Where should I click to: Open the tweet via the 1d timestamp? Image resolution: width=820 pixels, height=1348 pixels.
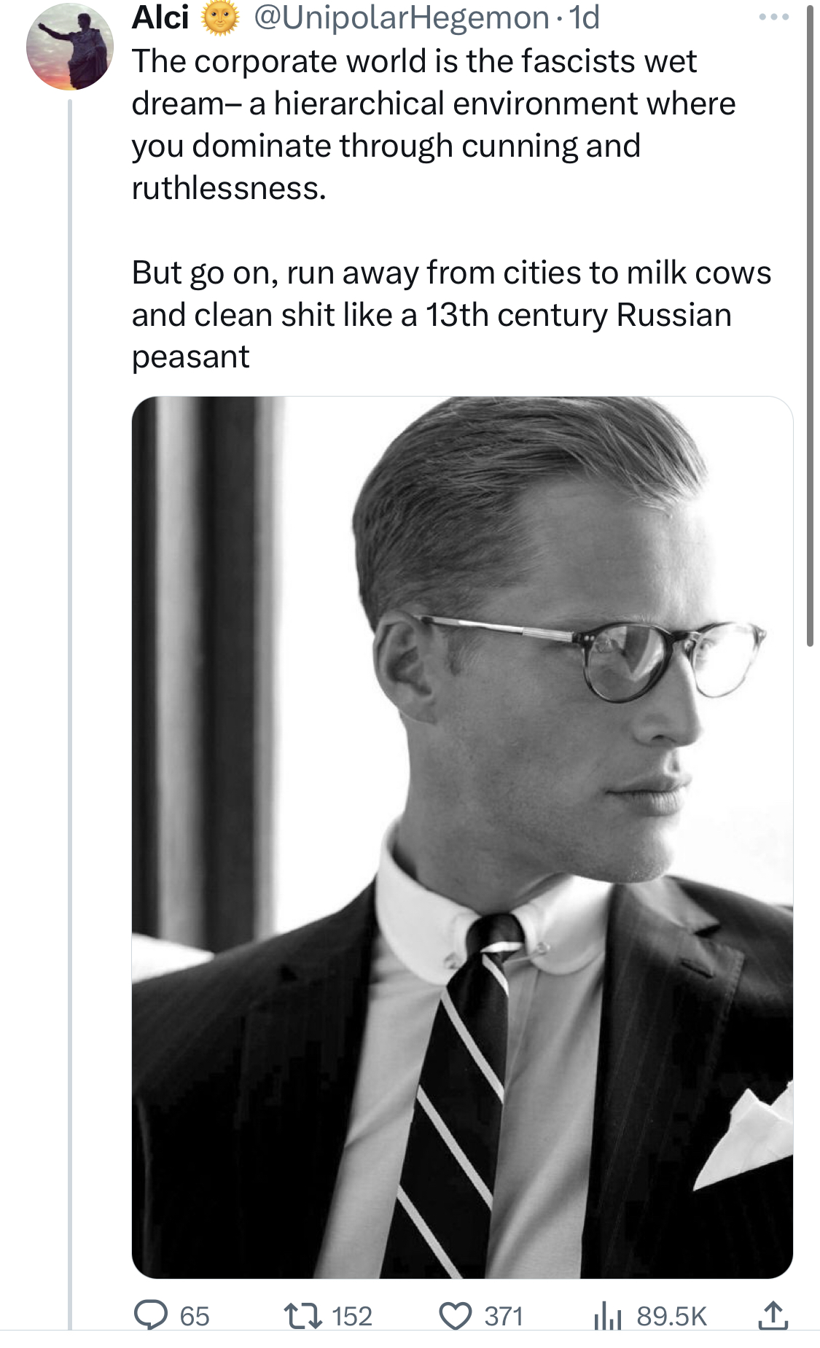tap(585, 17)
